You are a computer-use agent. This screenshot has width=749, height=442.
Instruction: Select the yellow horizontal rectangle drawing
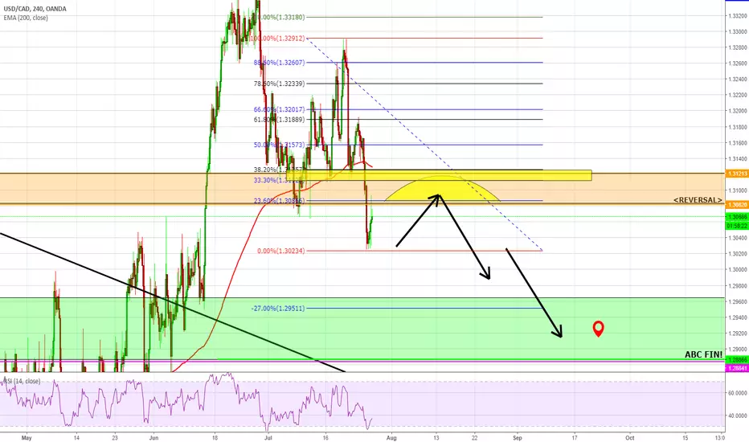tap(439, 175)
